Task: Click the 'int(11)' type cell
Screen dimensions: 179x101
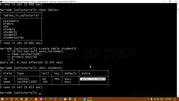Action: pyautogui.click(x=23, y=79)
